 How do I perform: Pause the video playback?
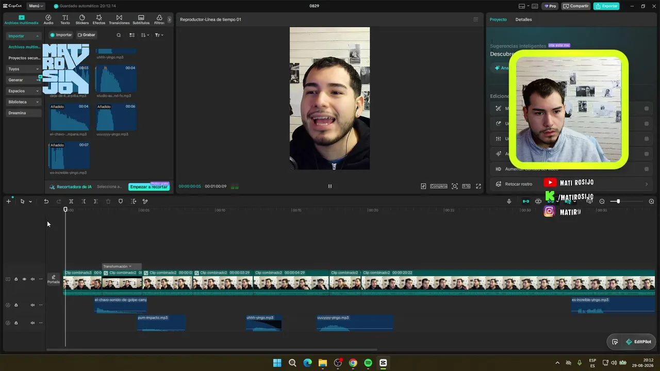tap(330, 186)
